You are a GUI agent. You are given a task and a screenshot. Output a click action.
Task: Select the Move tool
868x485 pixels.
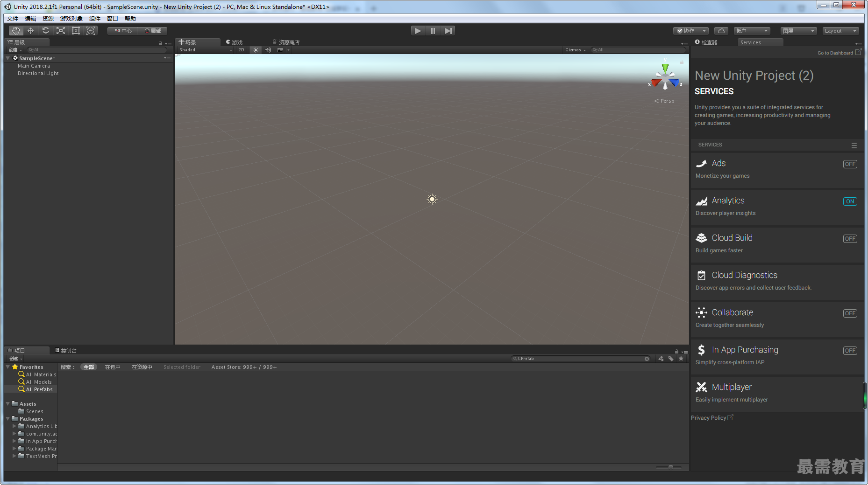[31, 31]
